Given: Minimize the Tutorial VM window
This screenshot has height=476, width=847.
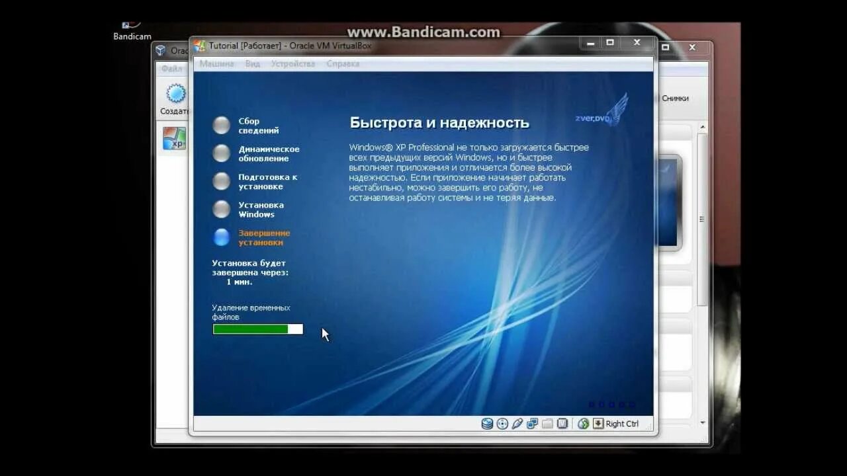Looking at the screenshot, I should (590, 43).
